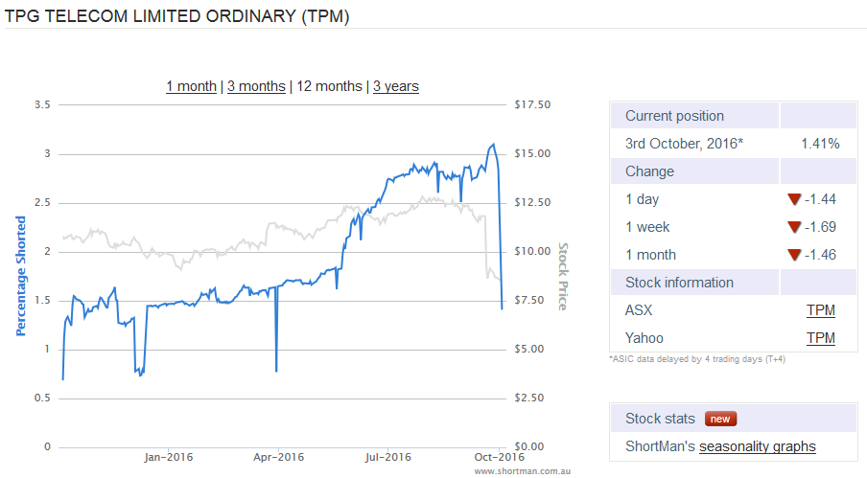Click the $15.00 price axis label
867x478 pixels.
[532, 153]
